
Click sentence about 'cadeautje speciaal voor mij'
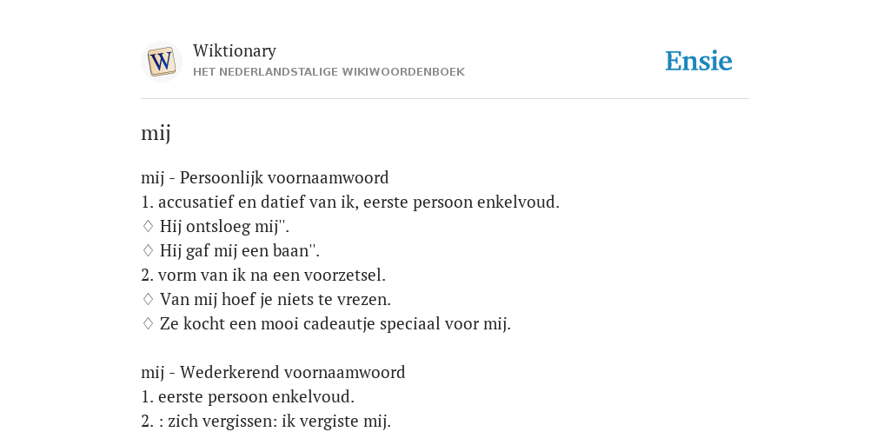tap(335, 324)
